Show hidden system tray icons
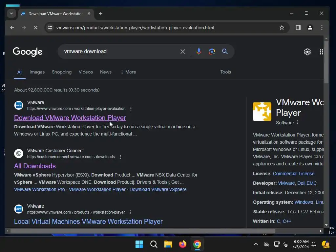This screenshot has height=252, width=336. (256, 244)
